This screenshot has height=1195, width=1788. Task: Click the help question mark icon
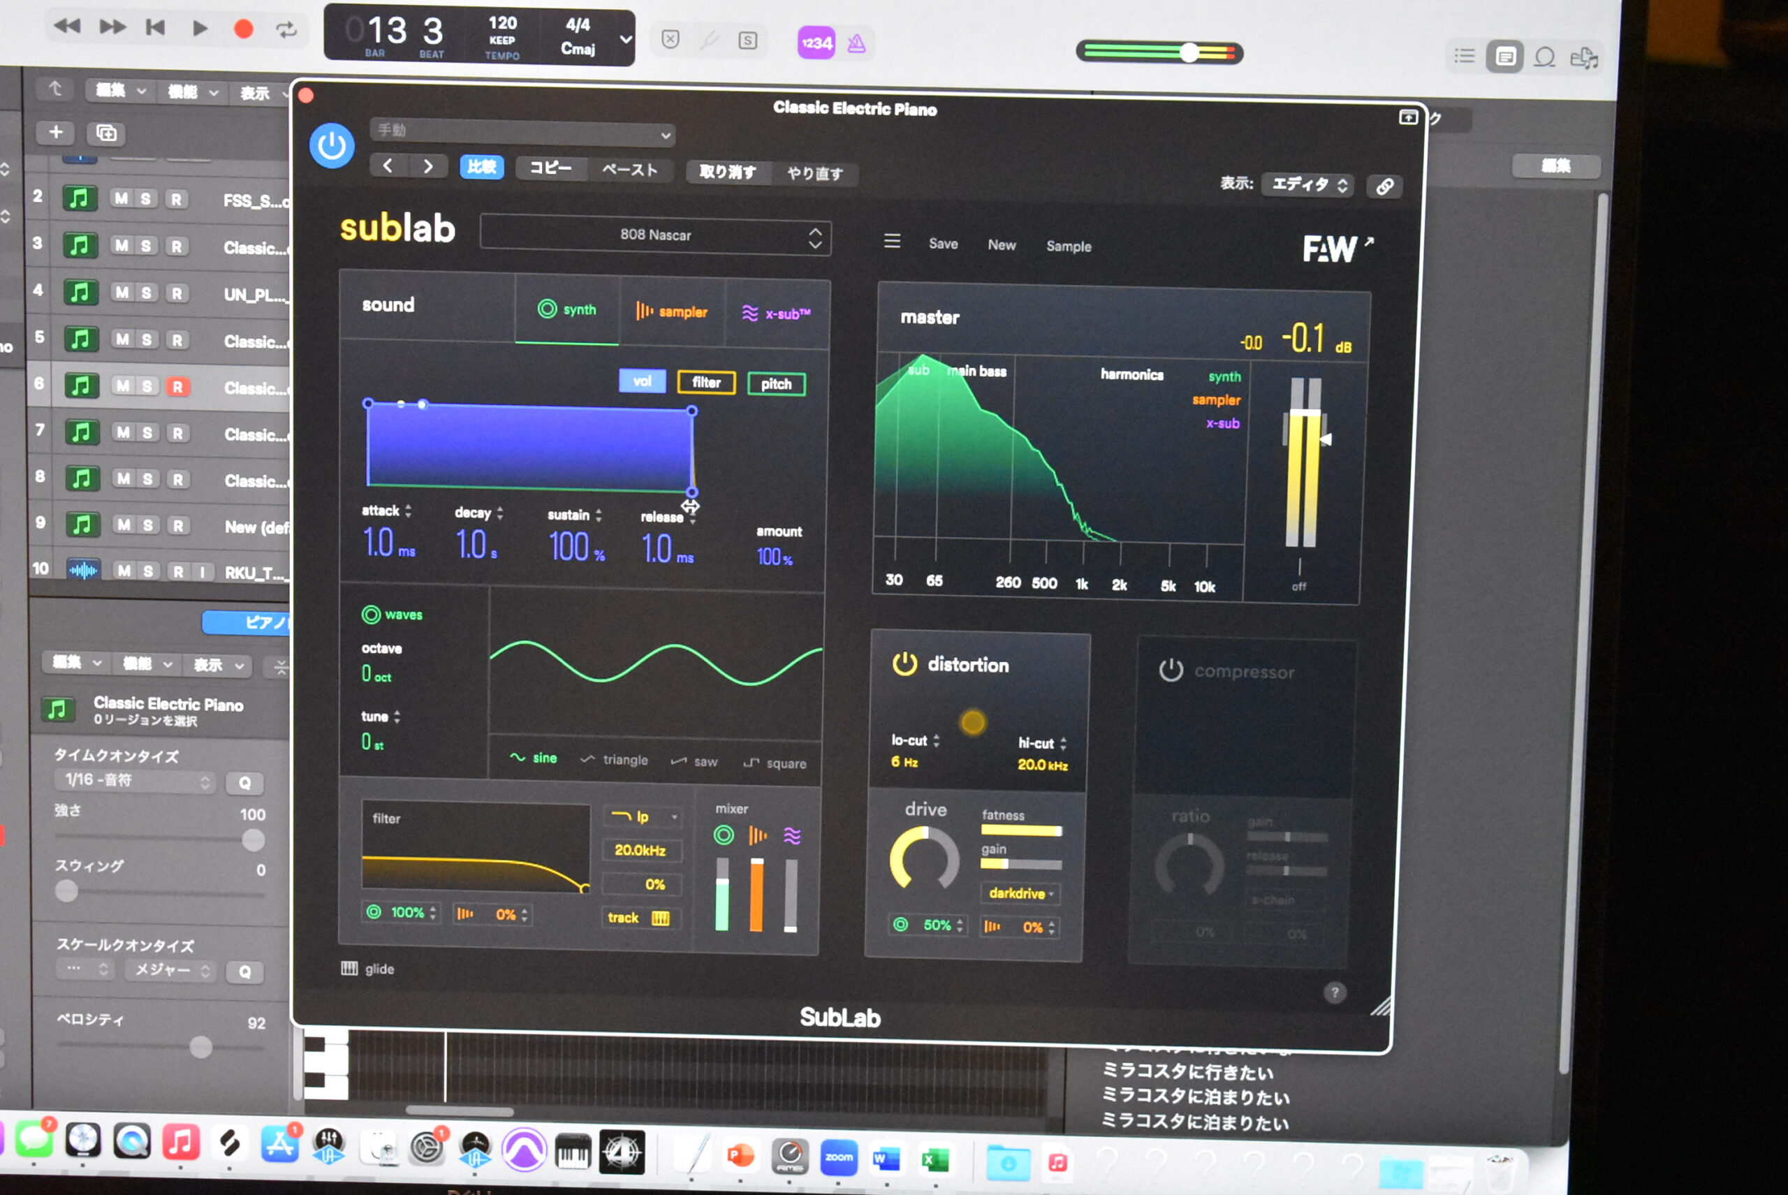click(x=1335, y=992)
